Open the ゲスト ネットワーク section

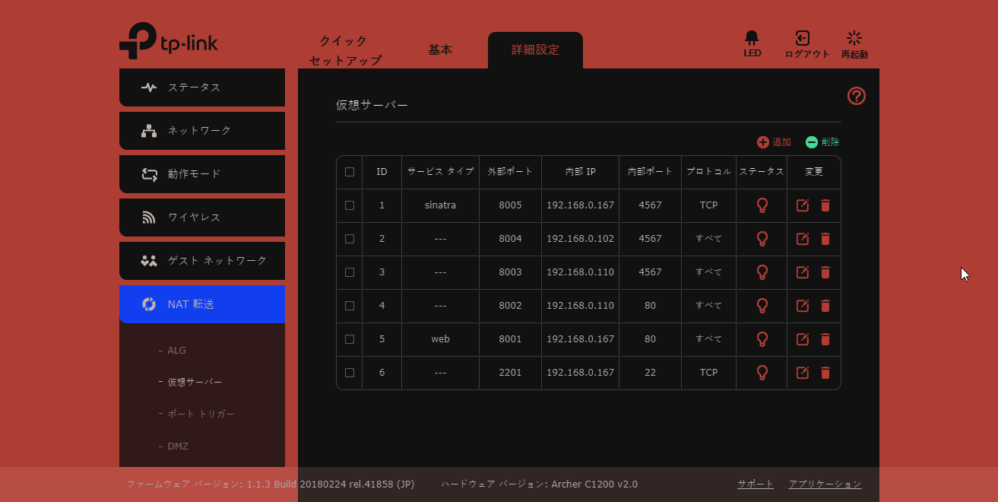pos(202,260)
